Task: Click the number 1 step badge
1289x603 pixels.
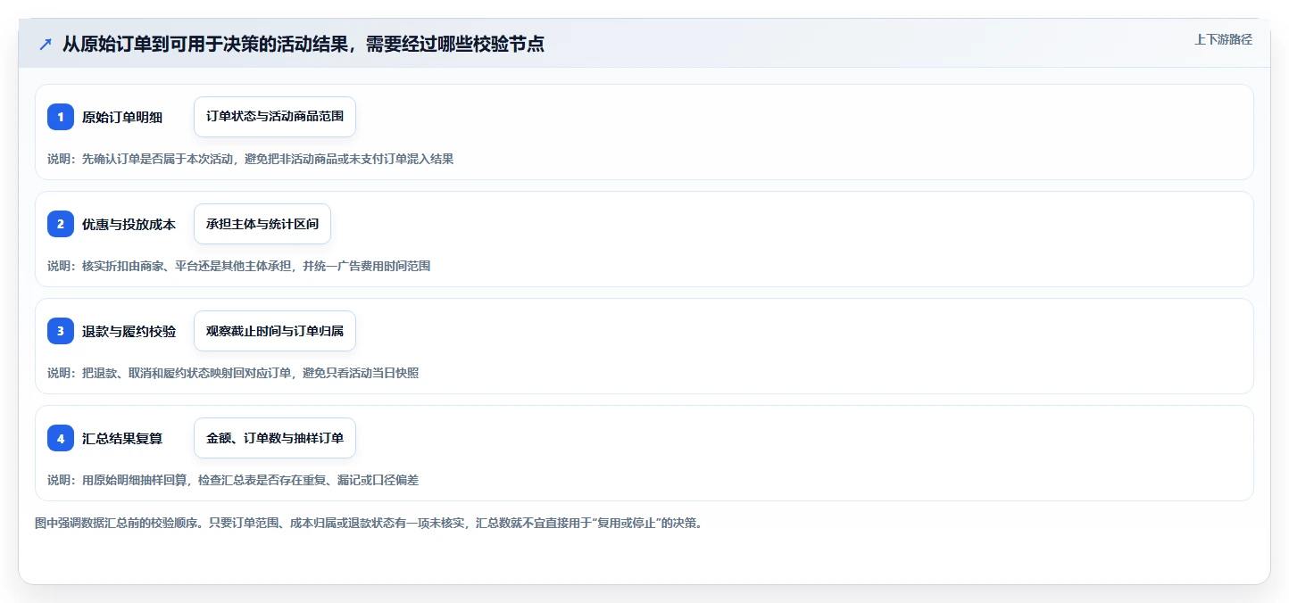Action: coord(61,117)
